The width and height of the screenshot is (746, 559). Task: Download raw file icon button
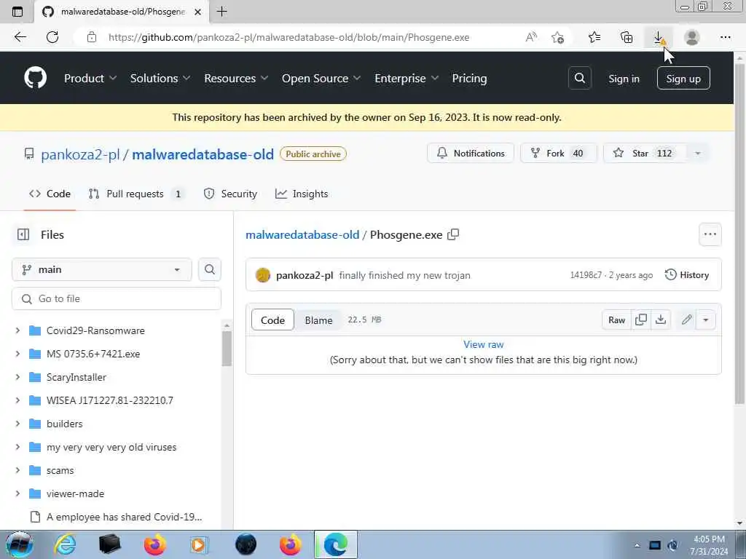pos(660,320)
